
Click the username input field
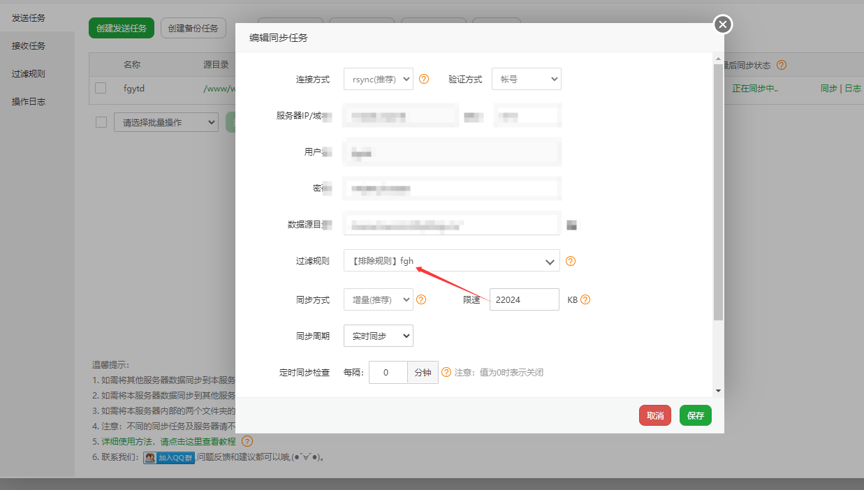click(452, 151)
